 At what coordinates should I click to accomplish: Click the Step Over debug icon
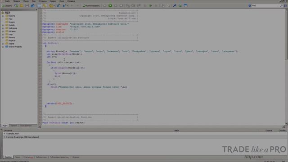[133, 6]
